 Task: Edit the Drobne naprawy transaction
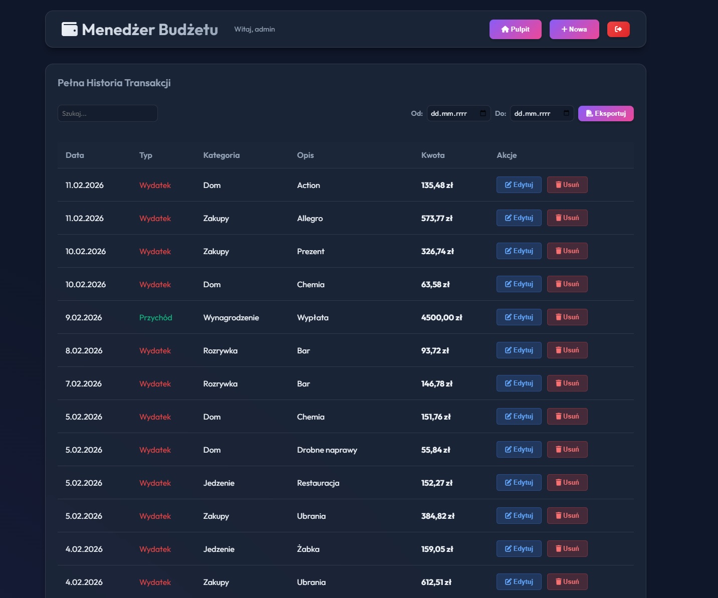coord(519,449)
